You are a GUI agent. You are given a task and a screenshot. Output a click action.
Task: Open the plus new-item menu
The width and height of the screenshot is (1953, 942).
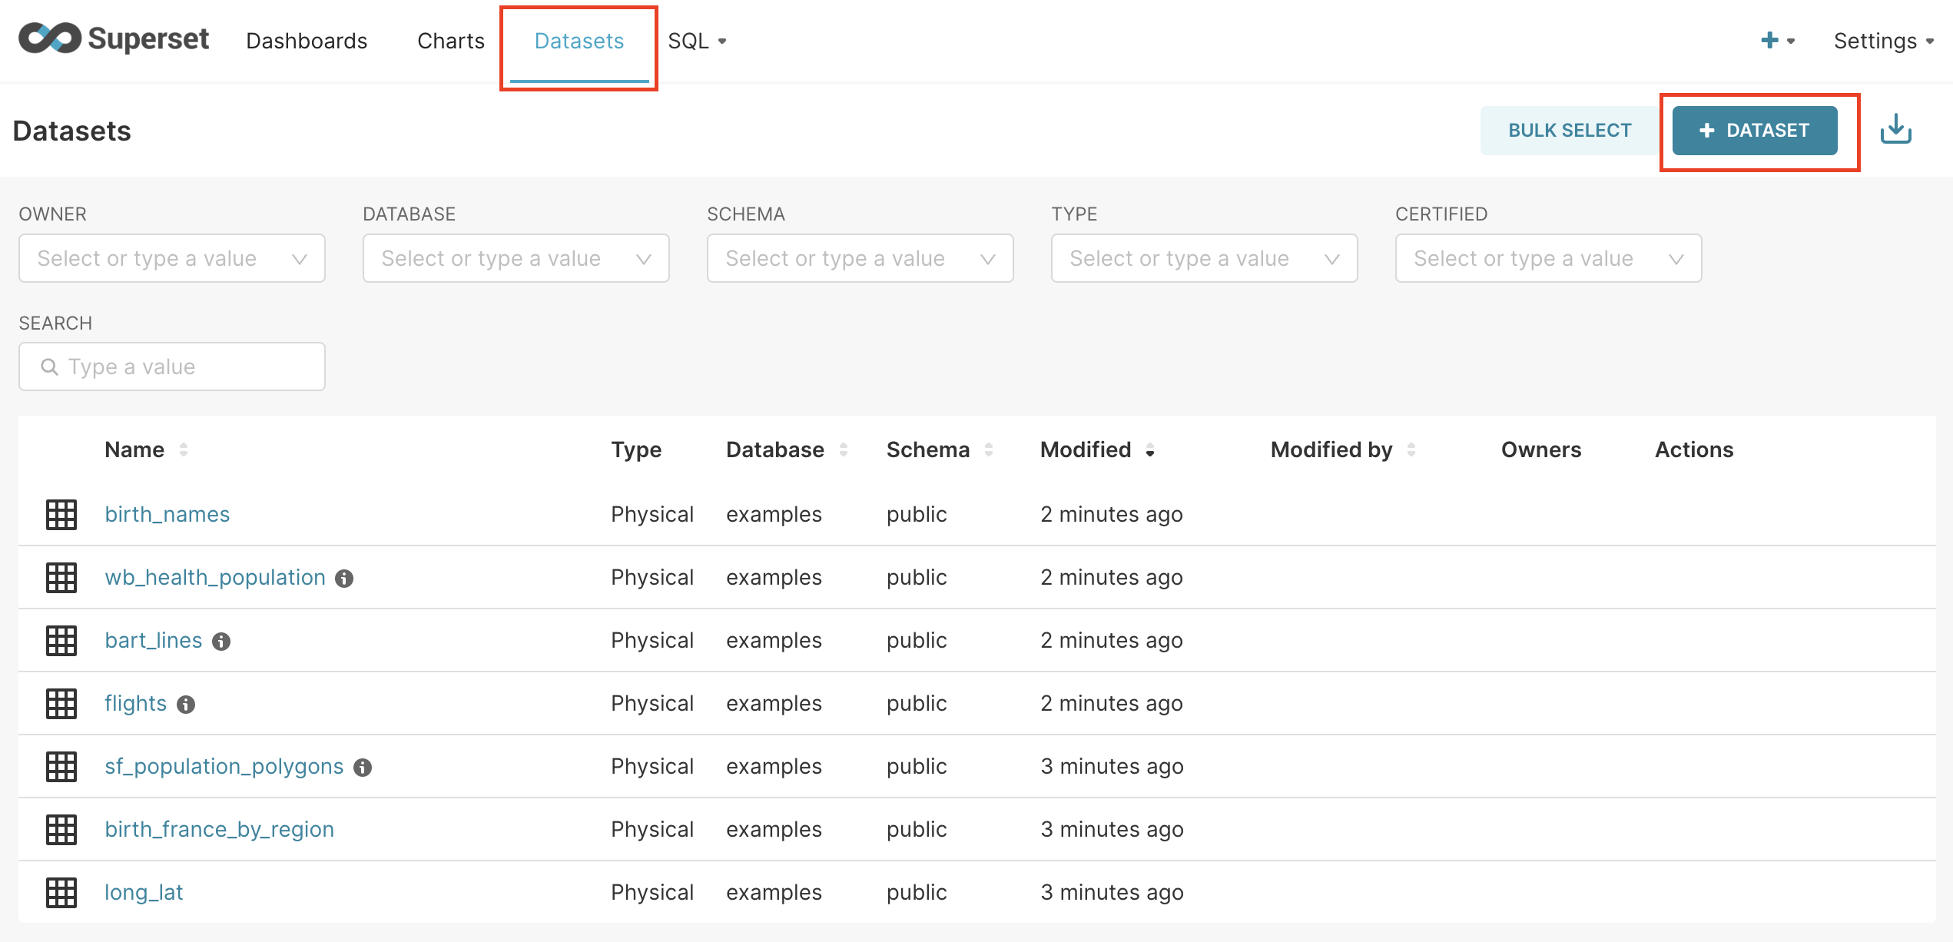(1777, 41)
